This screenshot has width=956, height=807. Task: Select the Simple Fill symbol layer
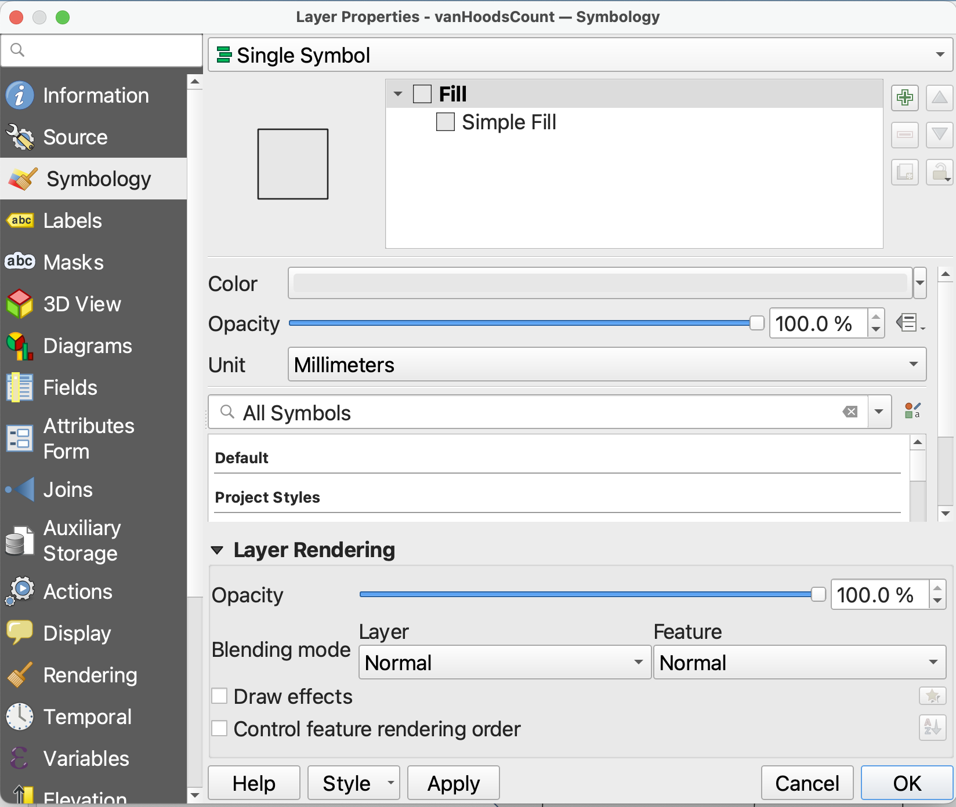[509, 122]
